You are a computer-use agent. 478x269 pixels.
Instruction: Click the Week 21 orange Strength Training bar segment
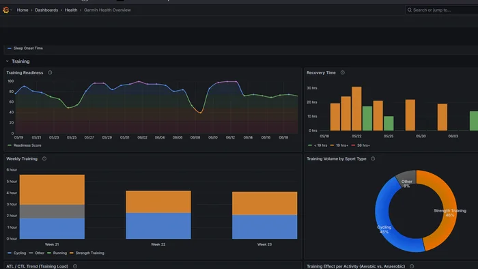tap(52, 190)
